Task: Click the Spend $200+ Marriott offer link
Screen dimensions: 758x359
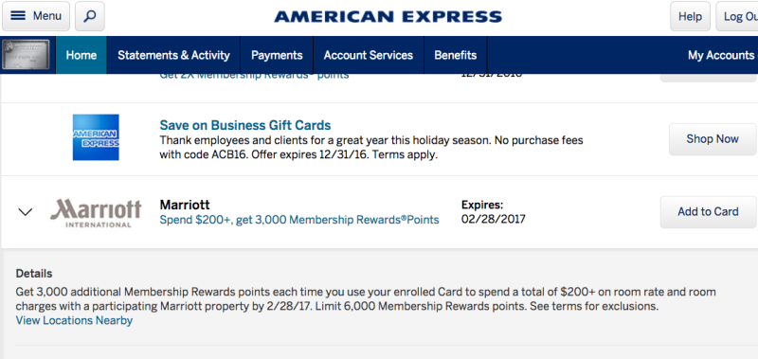Action: coord(299,220)
